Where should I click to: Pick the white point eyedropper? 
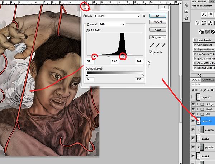tap(163, 45)
